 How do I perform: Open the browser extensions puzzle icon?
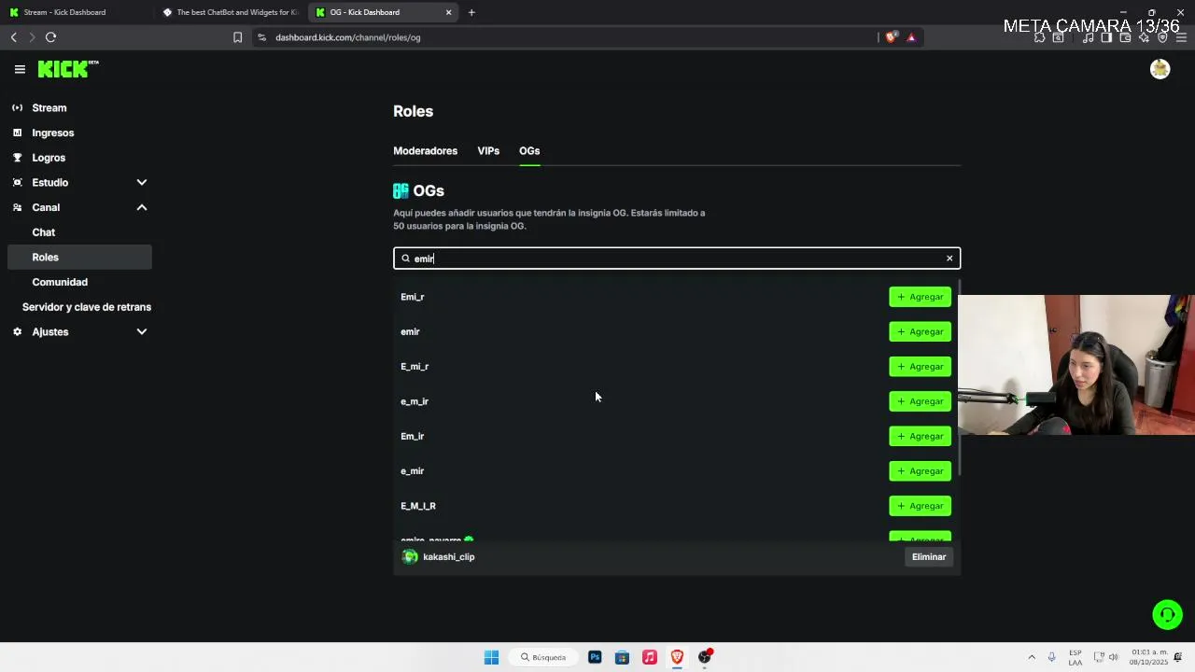pos(1039,37)
